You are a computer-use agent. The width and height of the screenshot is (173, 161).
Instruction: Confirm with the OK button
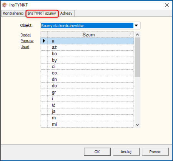point(97,152)
